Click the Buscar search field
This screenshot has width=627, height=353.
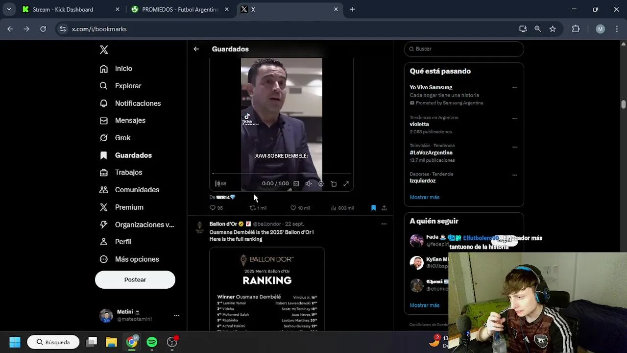click(464, 49)
